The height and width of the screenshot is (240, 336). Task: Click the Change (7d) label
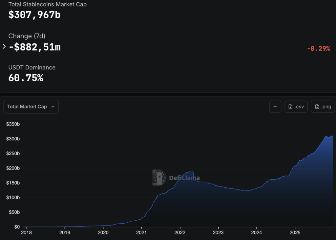27,36
